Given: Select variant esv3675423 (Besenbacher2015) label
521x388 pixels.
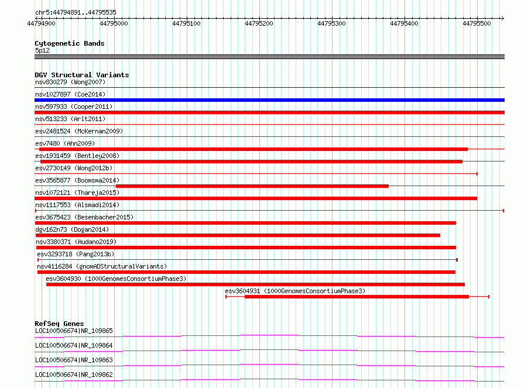Looking at the screenshot, I should tap(84, 217).
